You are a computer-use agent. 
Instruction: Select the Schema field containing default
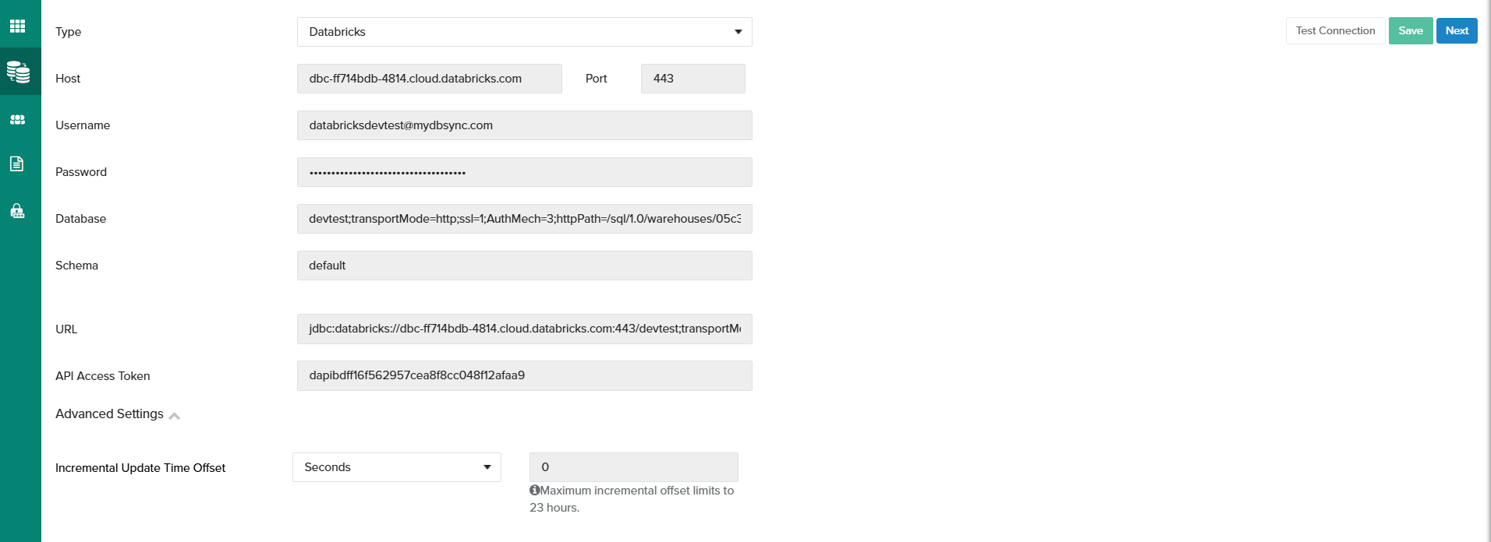click(x=524, y=266)
